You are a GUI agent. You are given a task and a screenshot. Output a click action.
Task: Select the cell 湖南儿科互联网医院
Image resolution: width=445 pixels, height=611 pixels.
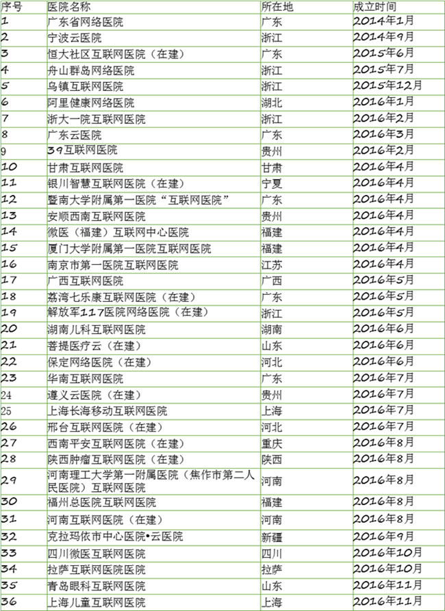click(153, 330)
